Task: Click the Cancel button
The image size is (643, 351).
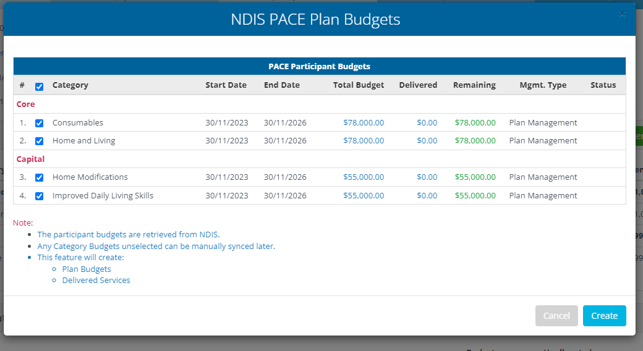Action: 556,316
